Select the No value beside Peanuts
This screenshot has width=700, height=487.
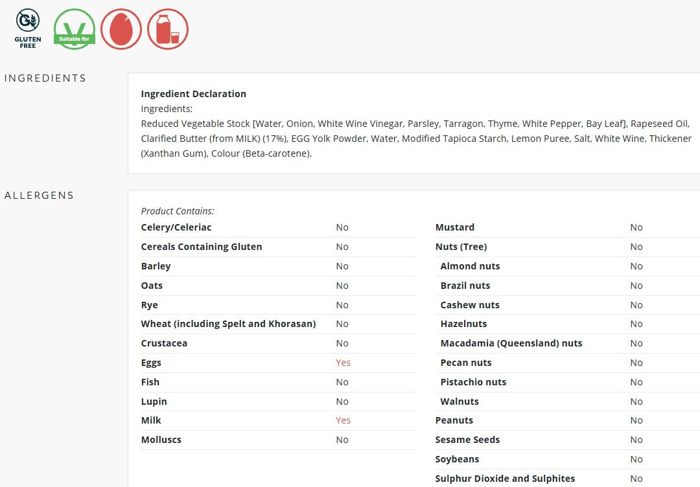[636, 420]
